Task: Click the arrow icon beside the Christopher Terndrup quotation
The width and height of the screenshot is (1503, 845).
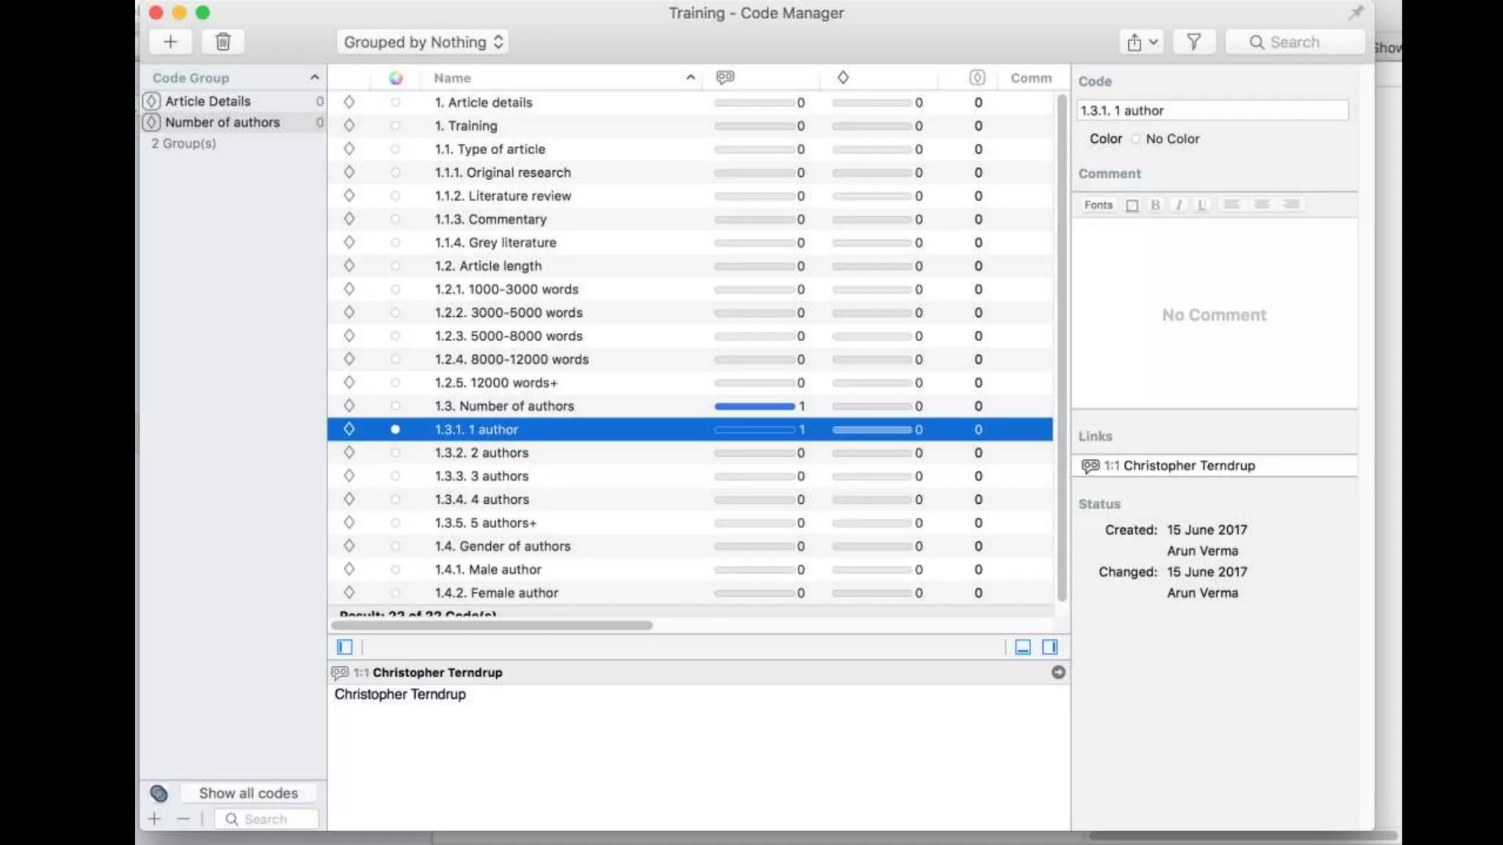Action: coord(1058,673)
